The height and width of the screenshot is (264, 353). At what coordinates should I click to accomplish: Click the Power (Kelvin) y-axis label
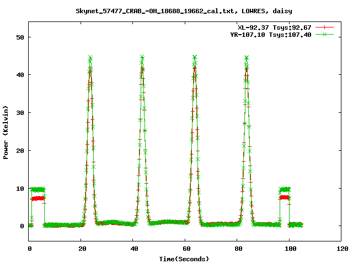[6, 133]
